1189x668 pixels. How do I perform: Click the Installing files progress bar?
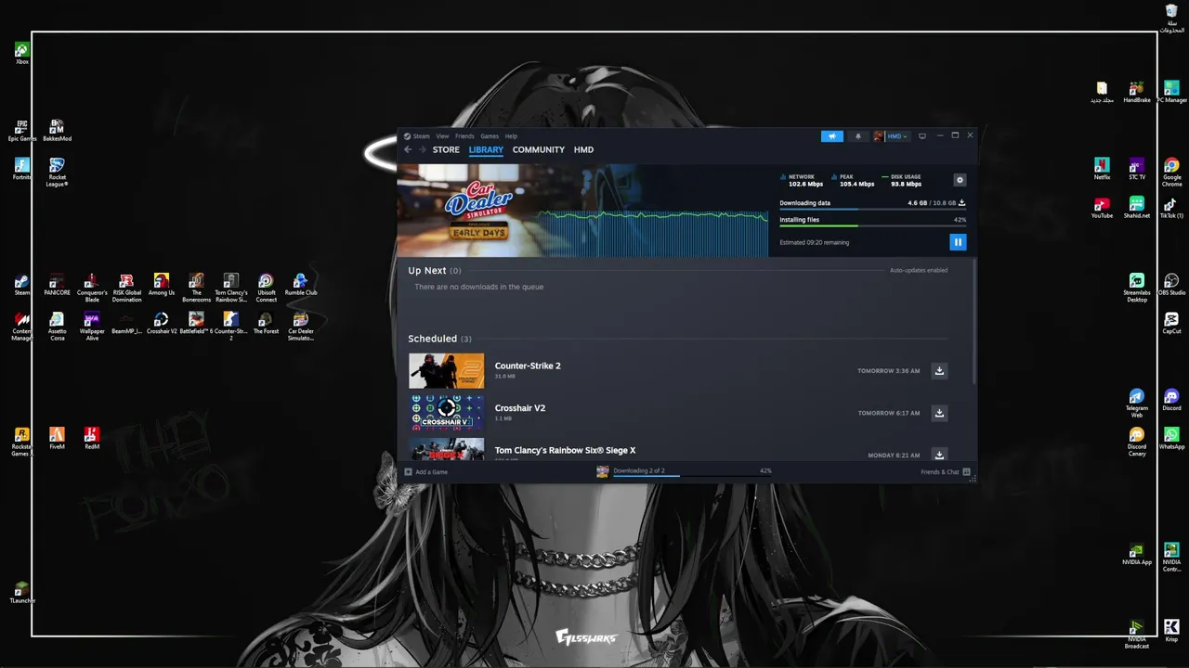click(x=872, y=225)
